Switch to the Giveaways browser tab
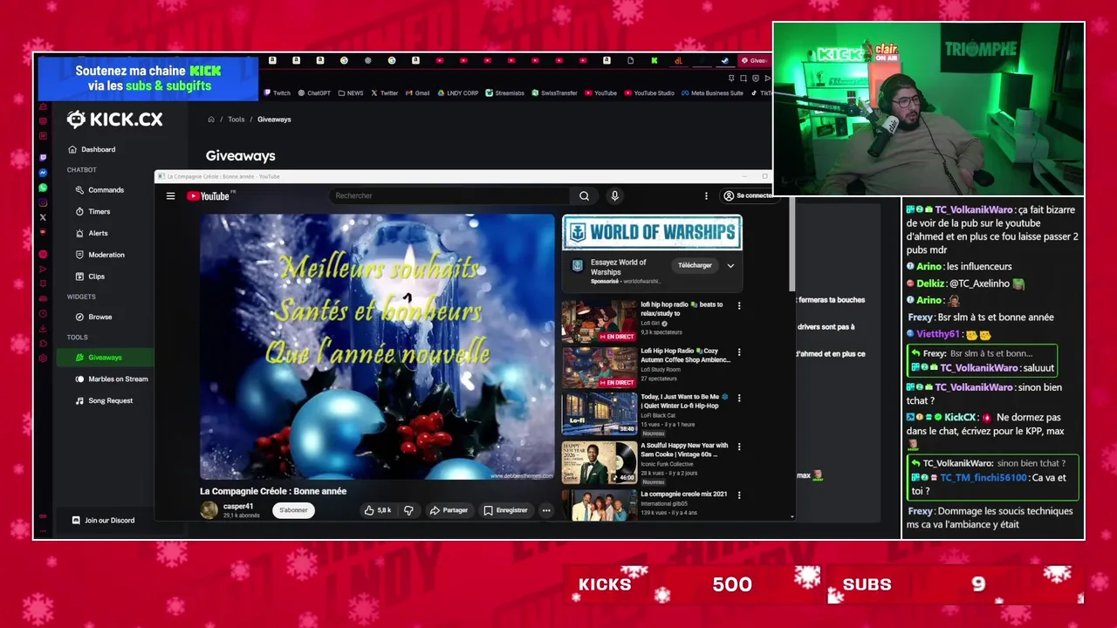 pyautogui.click(x=753, y=60)
